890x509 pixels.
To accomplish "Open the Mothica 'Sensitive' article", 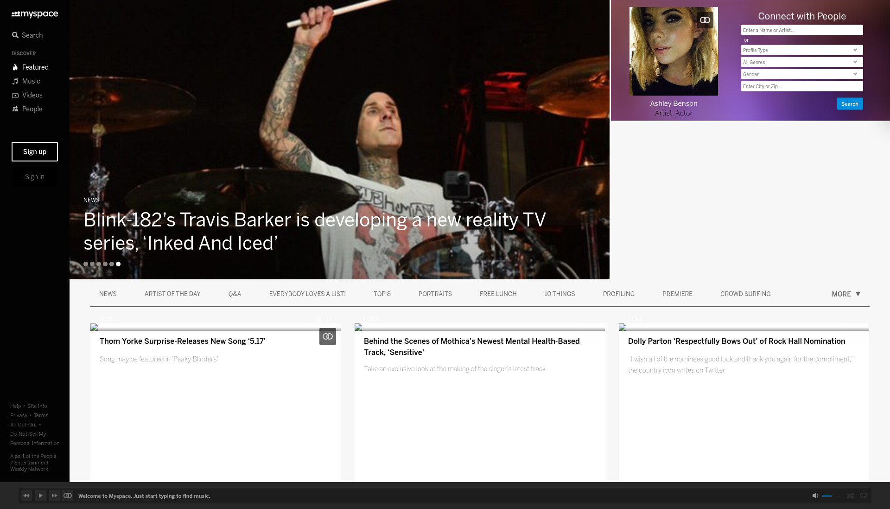I will [x=472, y=347].
